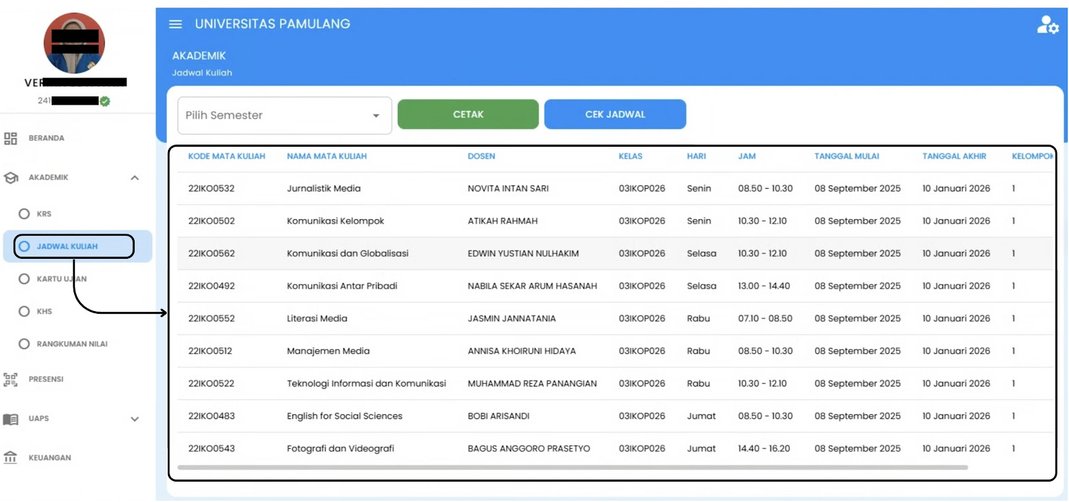This screenshot has height=502, width=1069.
Task: Click the Kelas column header
Action: (630, 156)
